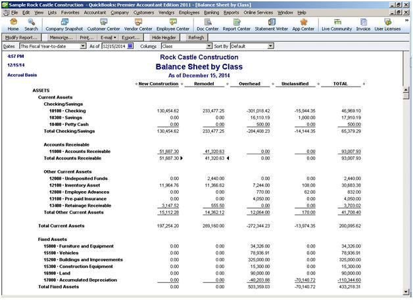The width and height of the screenshot is (413, 304).
Task: Open the Window menu
Action: click(x=285, y=12)
